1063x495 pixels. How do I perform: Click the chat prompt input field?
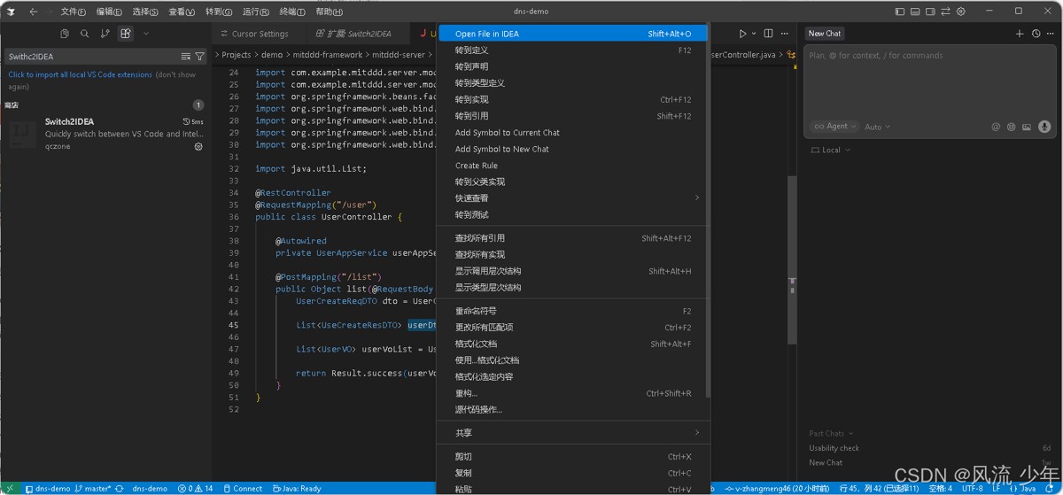[x=921, y=80]
